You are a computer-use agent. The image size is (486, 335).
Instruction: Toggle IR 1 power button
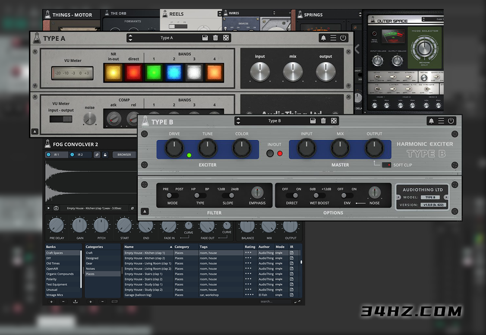(x=48, y=155)
